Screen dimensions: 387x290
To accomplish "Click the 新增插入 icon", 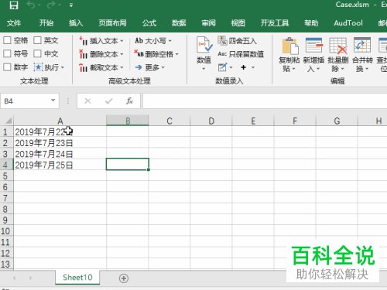I will click(314, 45).
